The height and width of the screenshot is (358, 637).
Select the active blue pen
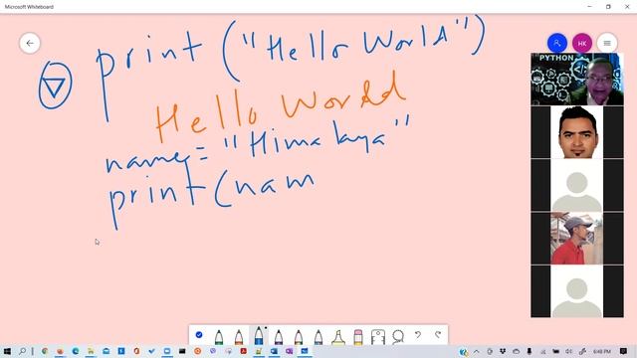tap(259, 336)
